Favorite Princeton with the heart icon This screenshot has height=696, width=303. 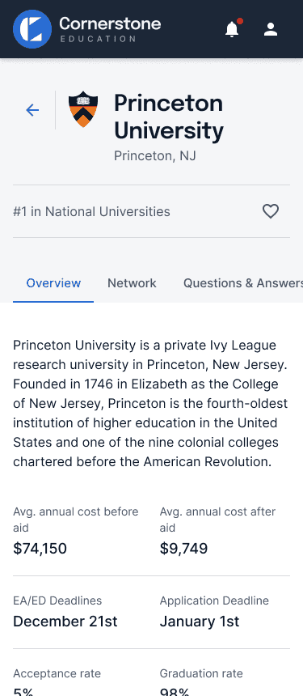point(270,211)
